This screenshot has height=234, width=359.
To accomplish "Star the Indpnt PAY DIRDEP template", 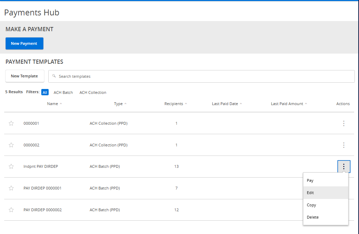I will click(11, 166).
